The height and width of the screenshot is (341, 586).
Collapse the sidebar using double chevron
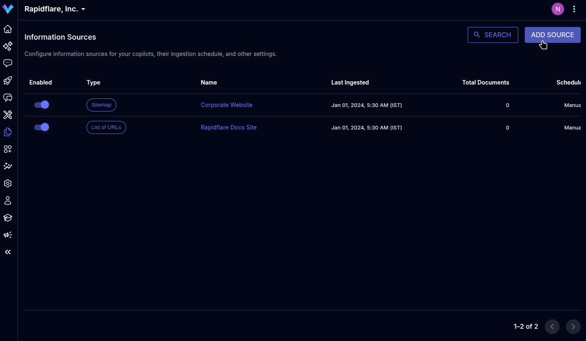click(8, 252)
